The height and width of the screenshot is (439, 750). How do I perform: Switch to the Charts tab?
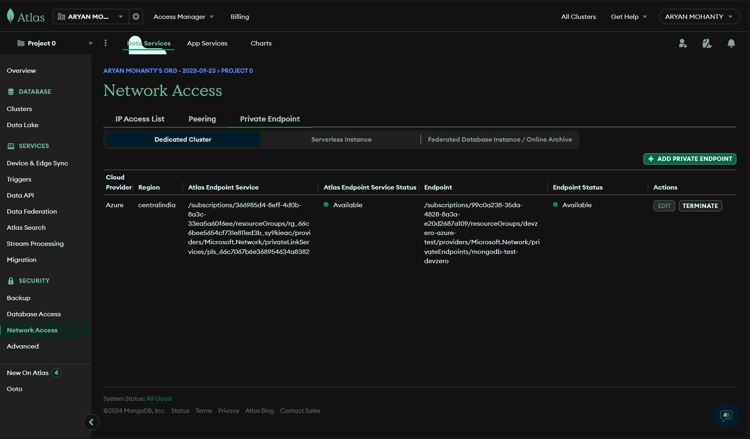[261, 43]
